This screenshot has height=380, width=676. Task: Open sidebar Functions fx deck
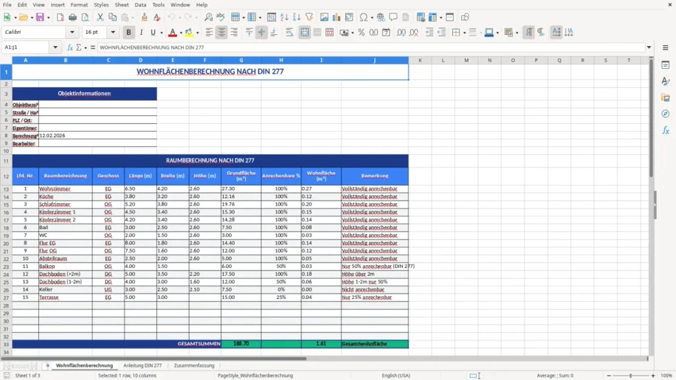665,130
